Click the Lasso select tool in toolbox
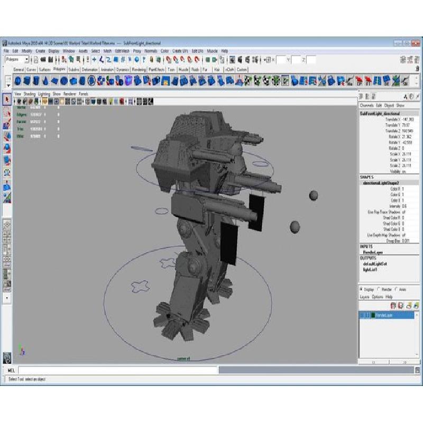The image size is (423, 423). pos(7,112)
